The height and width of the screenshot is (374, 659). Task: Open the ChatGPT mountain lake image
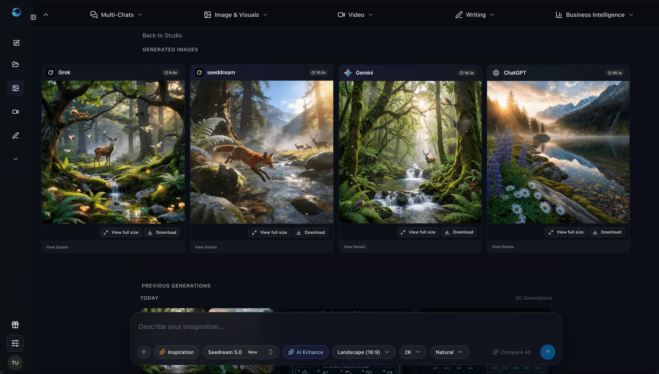click(x=558, y=152)
